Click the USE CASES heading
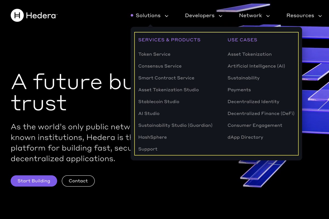This screenshot has width=329, height=219. 242,40
